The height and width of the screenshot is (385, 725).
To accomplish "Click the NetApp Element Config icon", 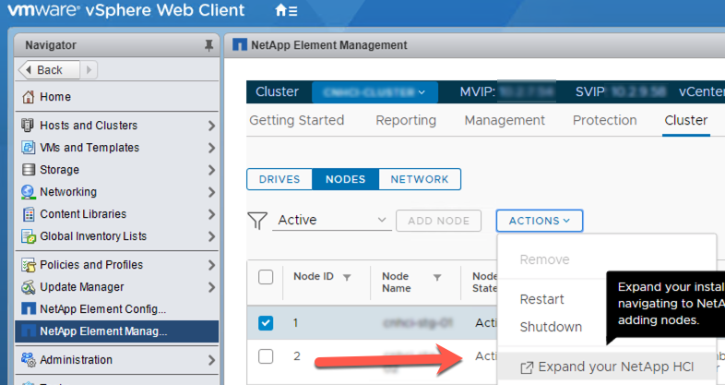I will pyautogui.click(x=29, y=308).
